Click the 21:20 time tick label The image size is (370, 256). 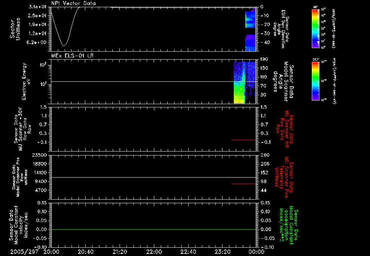tap(120, 252)
